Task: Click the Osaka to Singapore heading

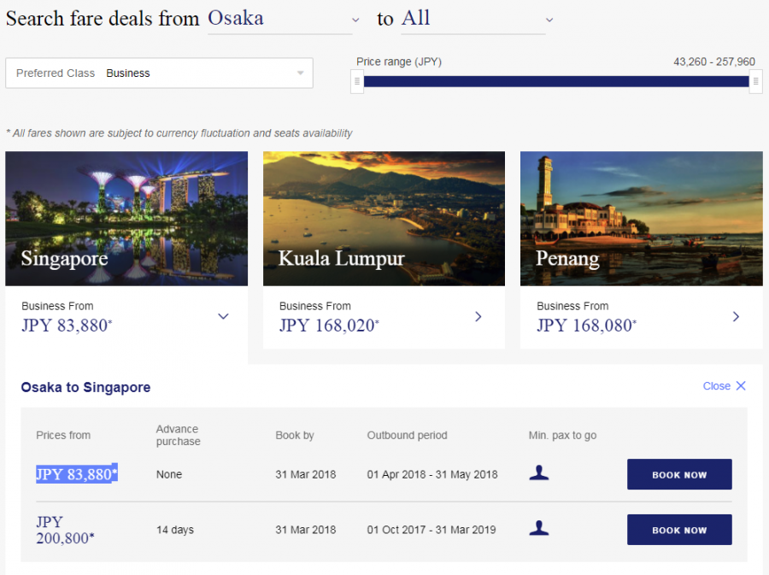Action: [x=85, y=387]
